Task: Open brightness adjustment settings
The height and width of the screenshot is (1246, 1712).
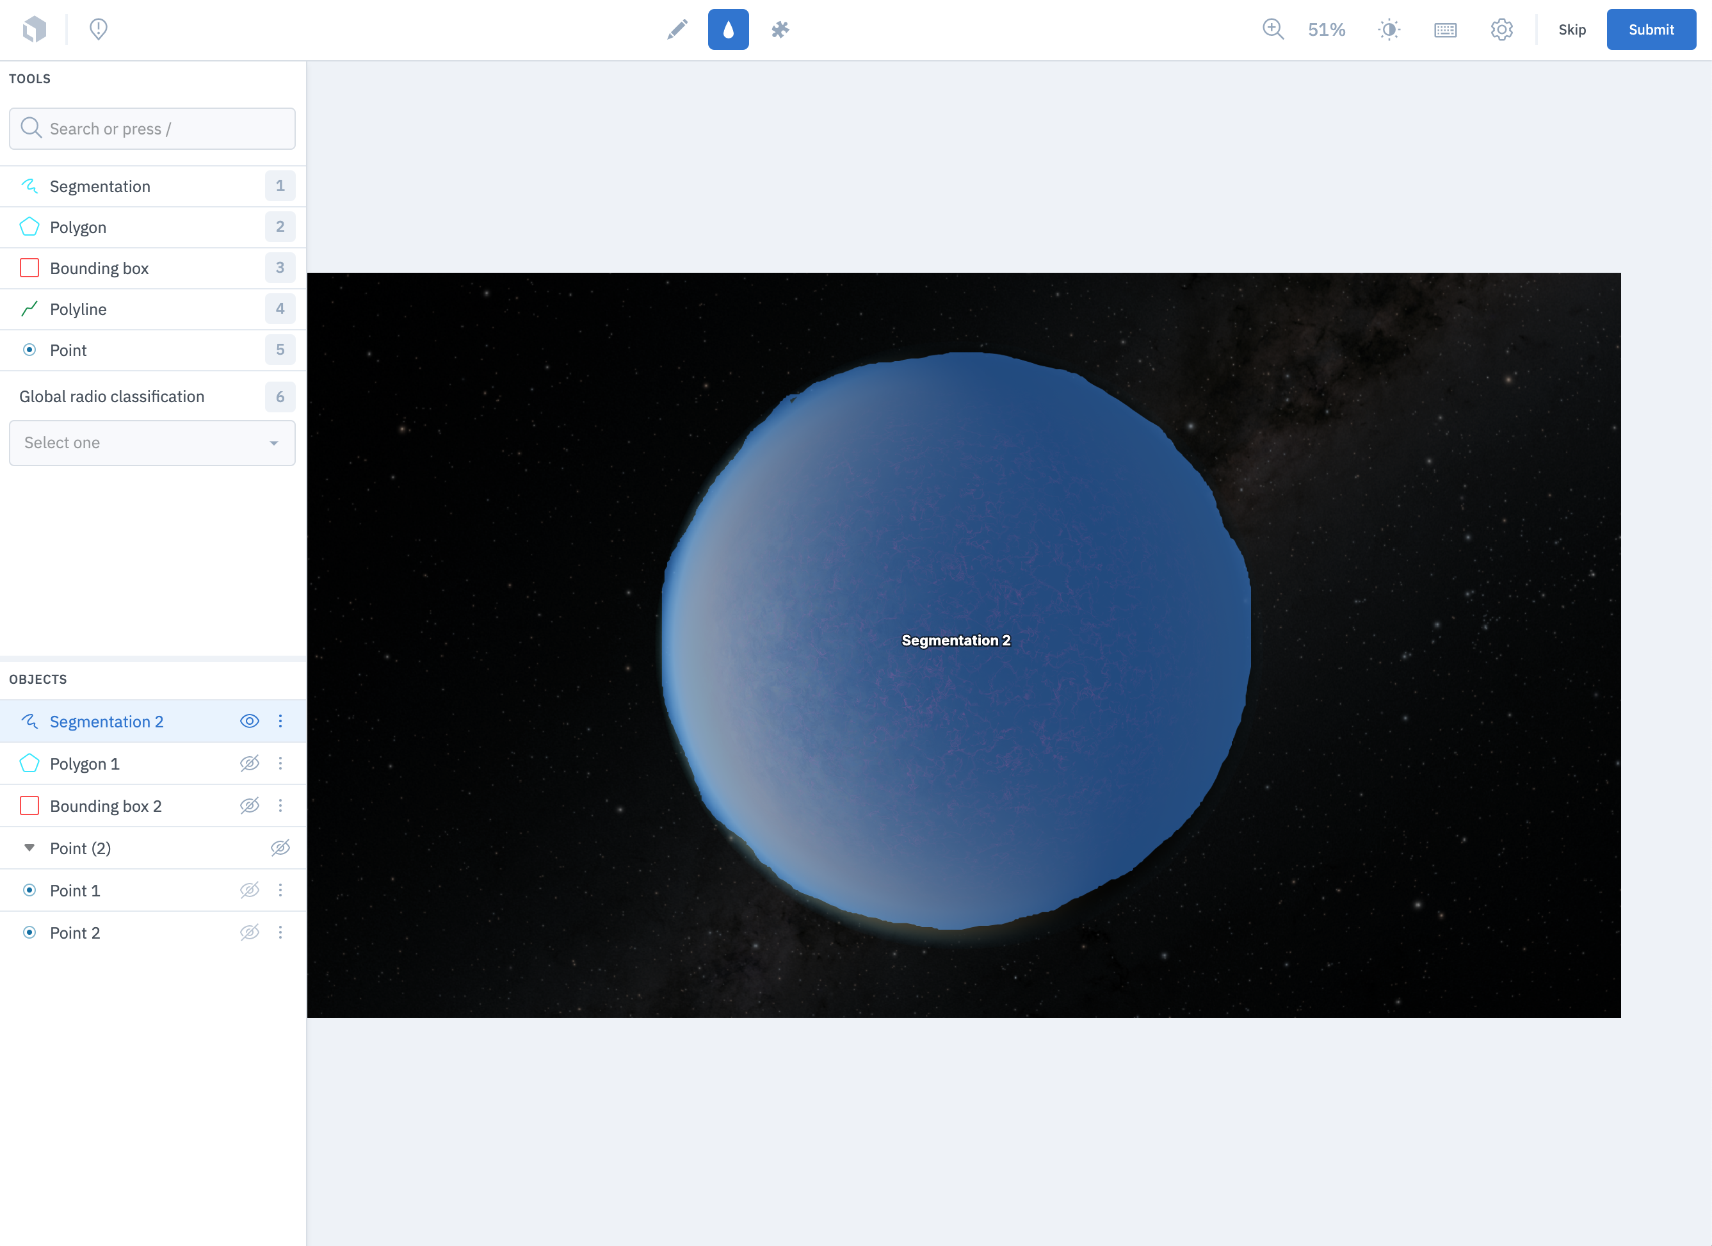Action: tap(1389, 29)
